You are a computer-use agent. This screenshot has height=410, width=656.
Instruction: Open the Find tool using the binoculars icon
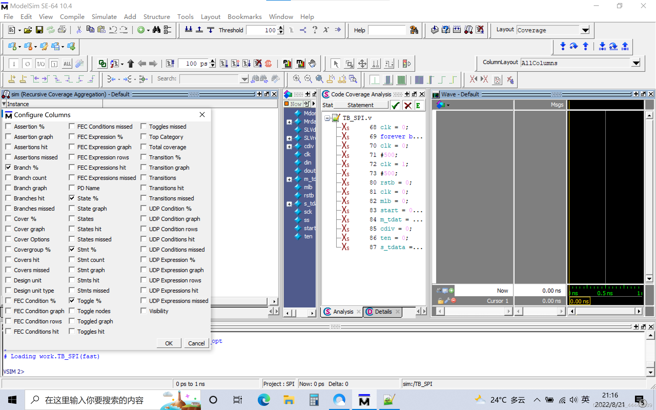(157, 30)
